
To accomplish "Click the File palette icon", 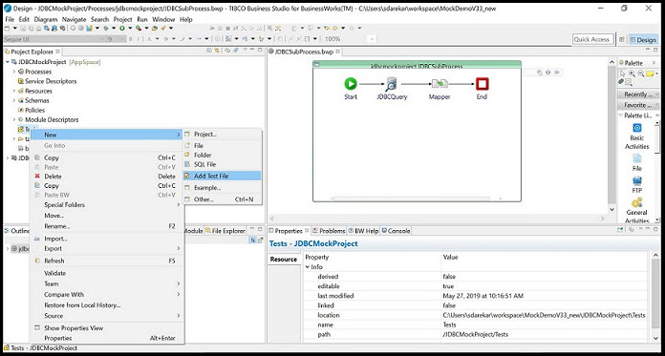I will (637, 159).
